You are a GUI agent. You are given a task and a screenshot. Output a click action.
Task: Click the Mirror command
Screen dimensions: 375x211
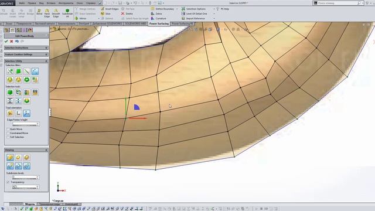(81, 18)
